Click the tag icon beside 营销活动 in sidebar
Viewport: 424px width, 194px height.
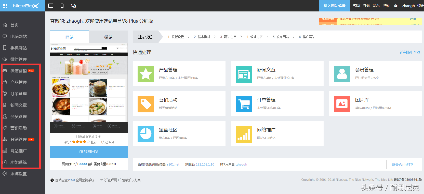tap(5, 128)
